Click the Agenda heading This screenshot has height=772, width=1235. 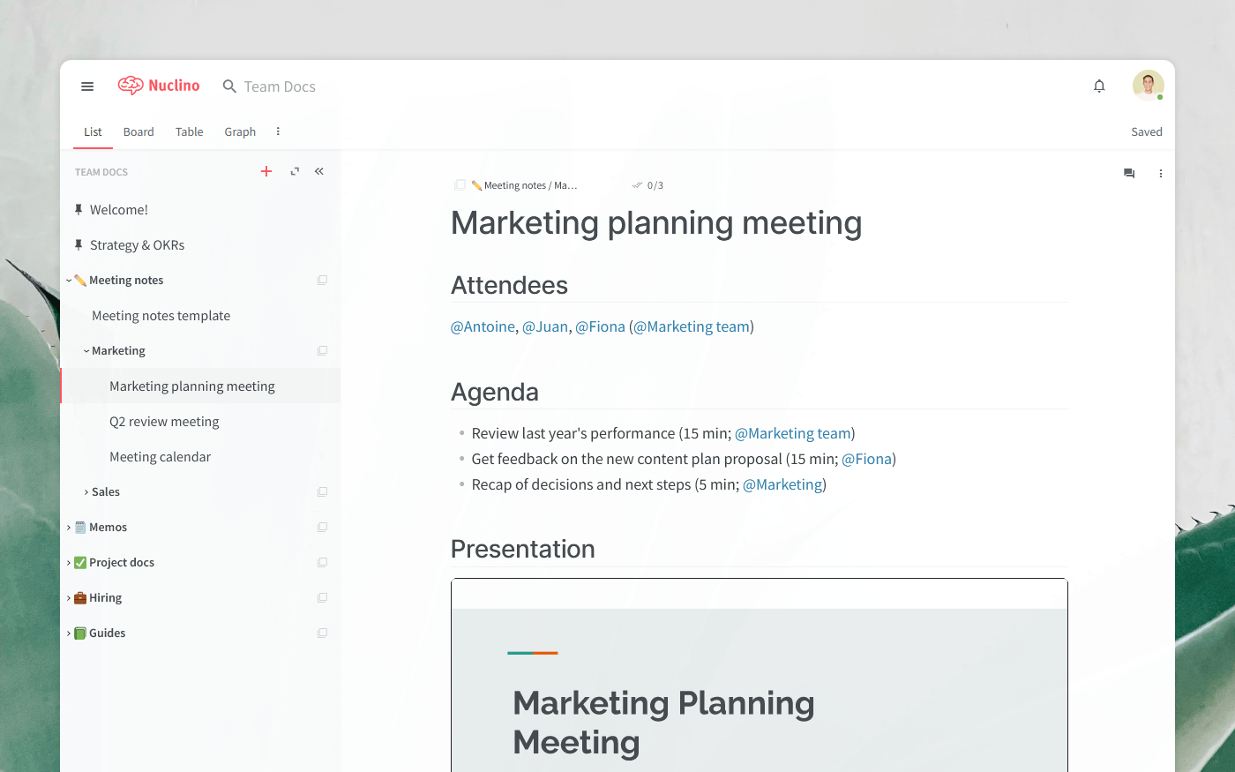[495, 392]
